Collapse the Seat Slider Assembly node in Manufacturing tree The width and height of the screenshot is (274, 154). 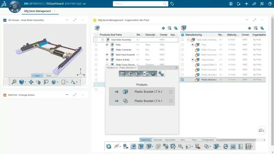coord(188,39)
